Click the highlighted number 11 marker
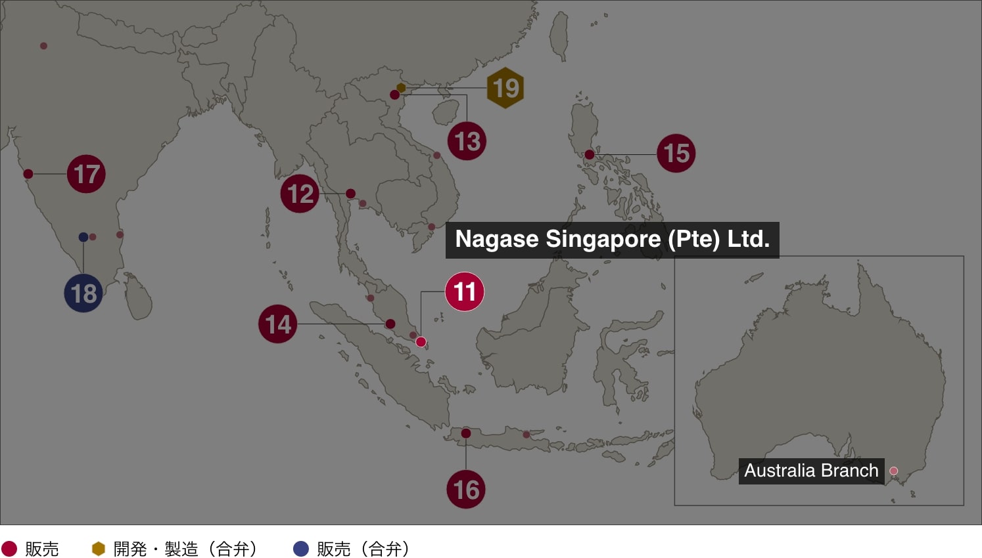This screenshot has width=982, height=558. pos(464,291)
